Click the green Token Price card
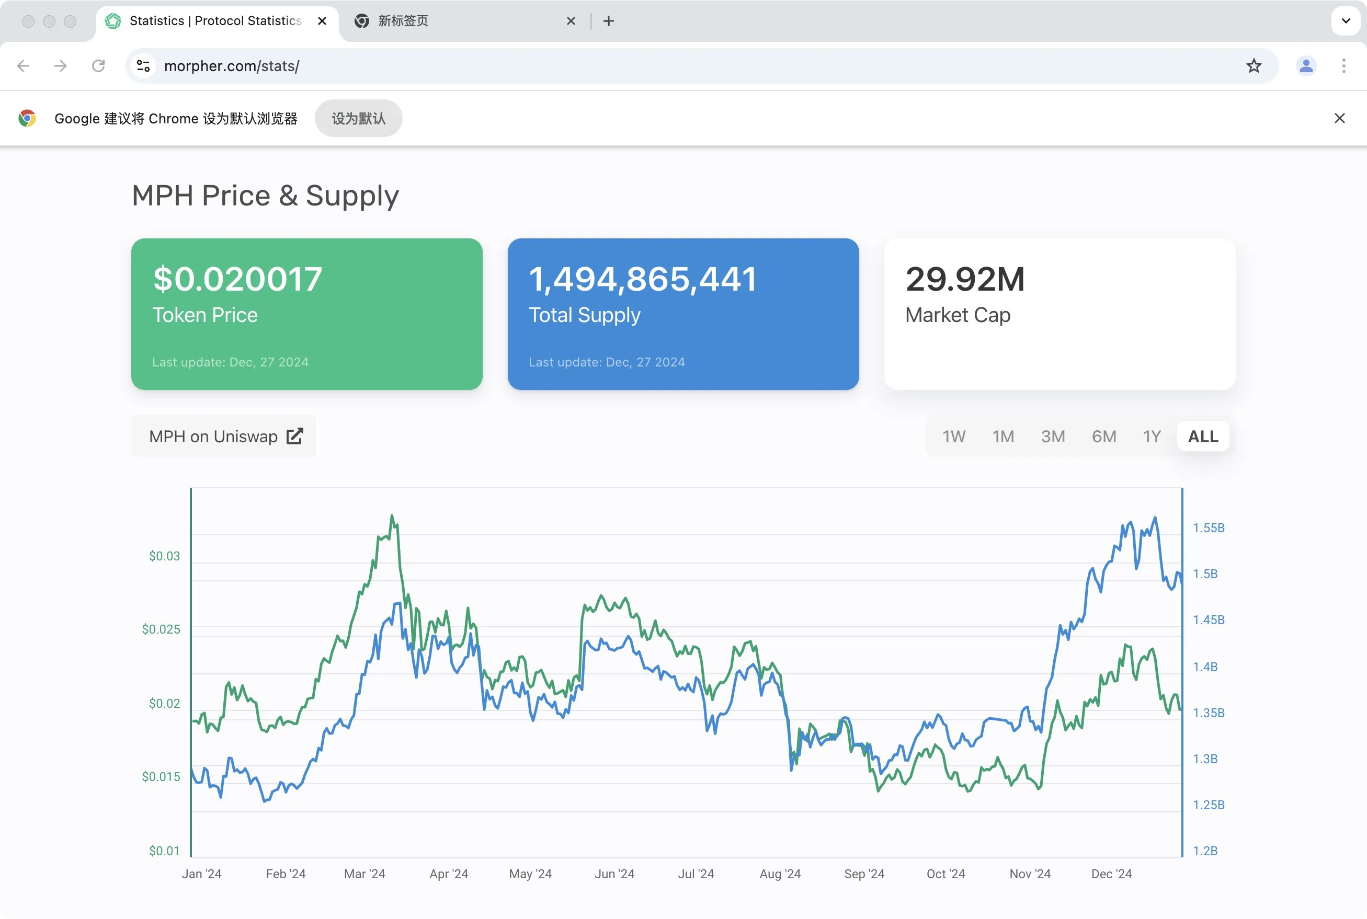 (307, 314)
